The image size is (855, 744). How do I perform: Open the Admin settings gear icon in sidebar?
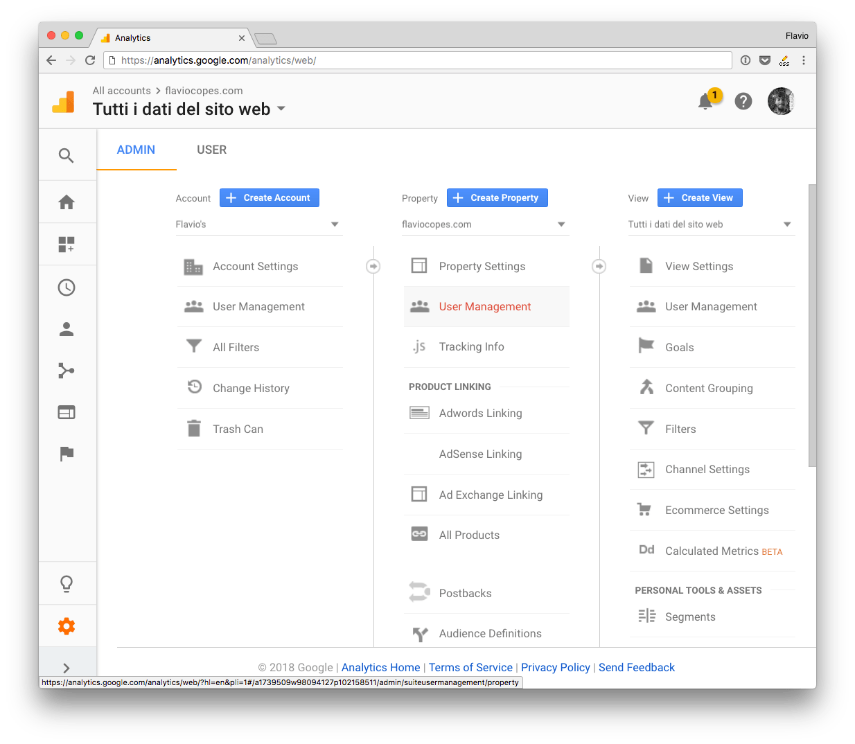[x=67, y=626]
